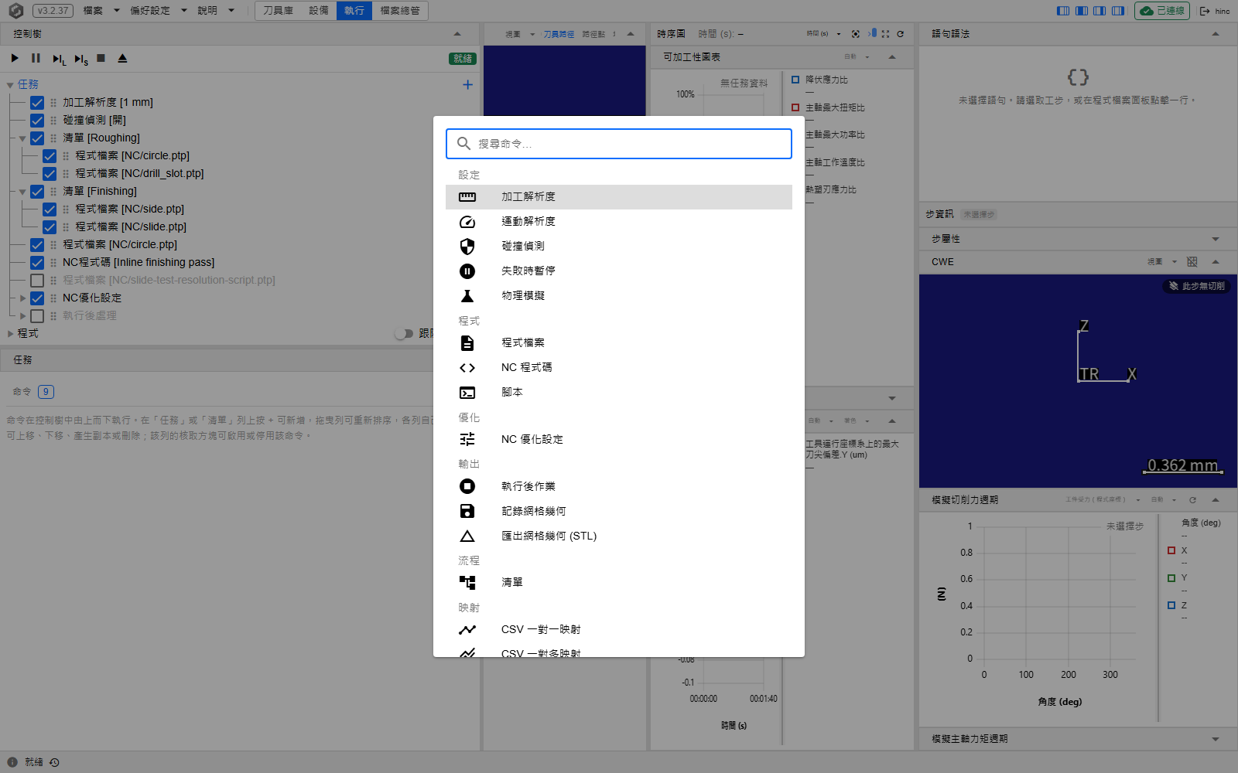Screen dimensions: 1238x773
Task: Expand the NC優化設定 tree node
Action: (22, 298)
